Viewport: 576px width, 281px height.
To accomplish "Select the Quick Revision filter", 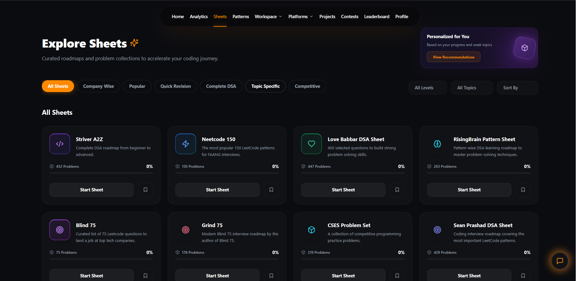I will tap(176, 86).
